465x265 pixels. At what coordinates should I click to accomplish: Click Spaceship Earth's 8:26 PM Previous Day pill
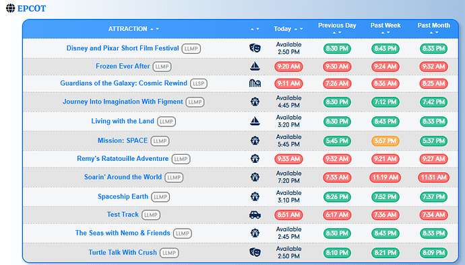click(x=337, y=197)
